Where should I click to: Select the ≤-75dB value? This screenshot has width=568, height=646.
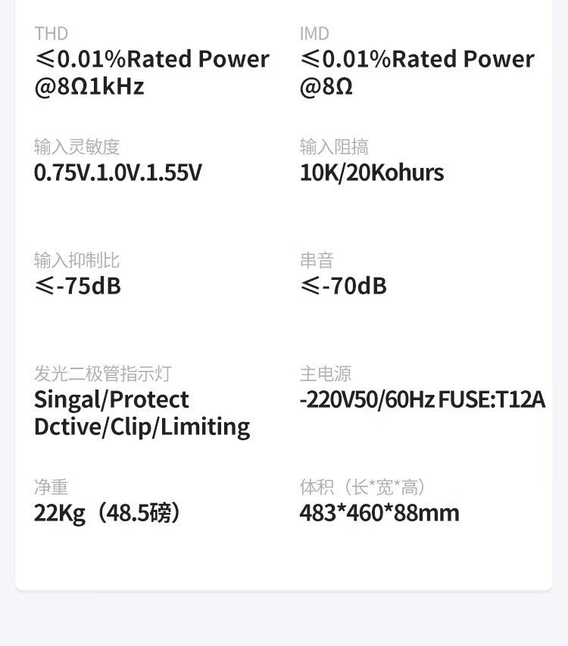point(77,286)
